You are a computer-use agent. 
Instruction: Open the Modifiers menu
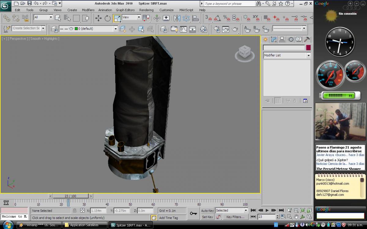(88, 10)
